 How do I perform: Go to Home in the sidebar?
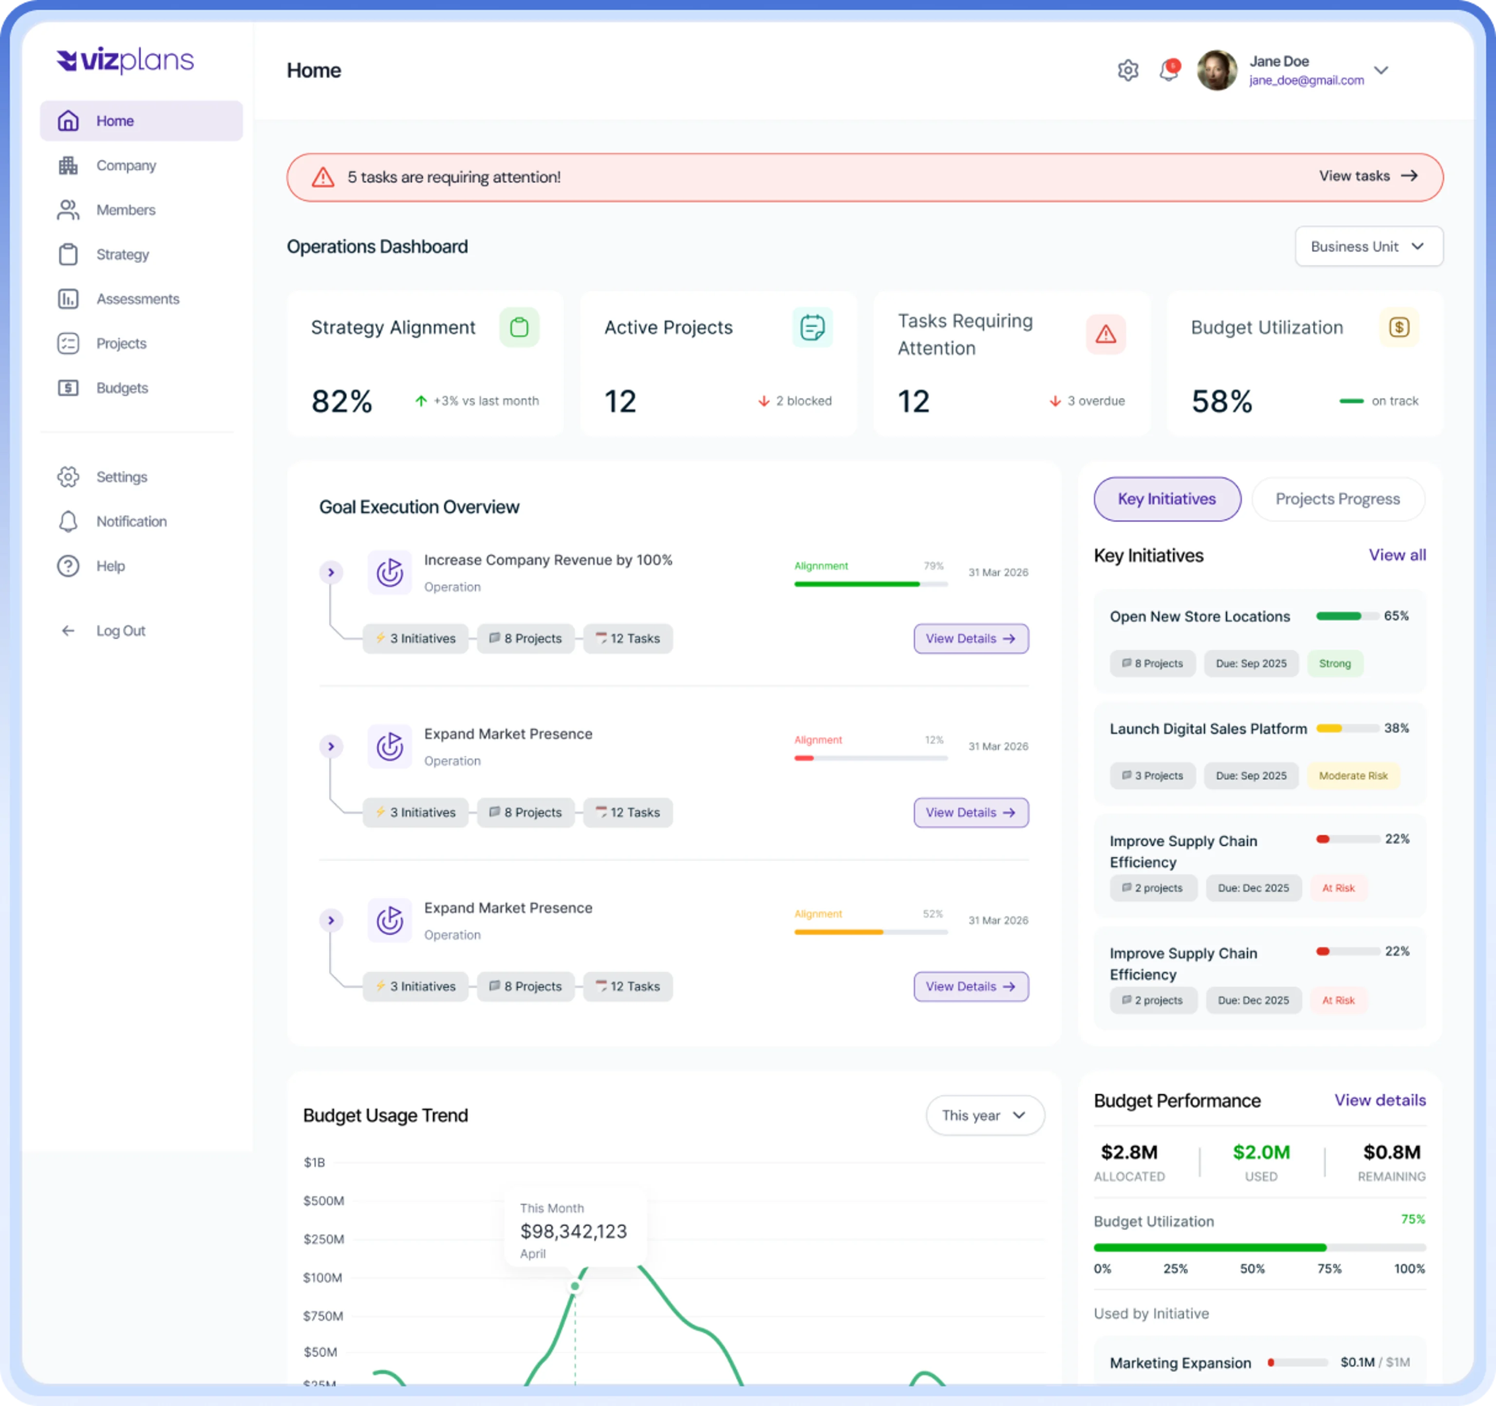pyautogui.click(x=142, y=120)
